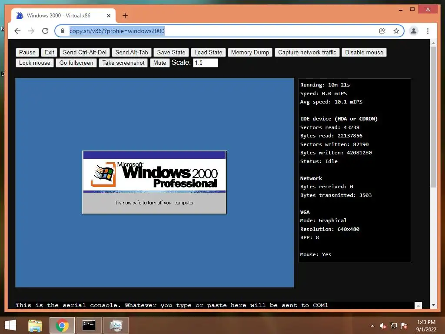The width and height of the screenshot is (445, 334).
Task: Click Disable mouse button
Action: coord(364,52)
